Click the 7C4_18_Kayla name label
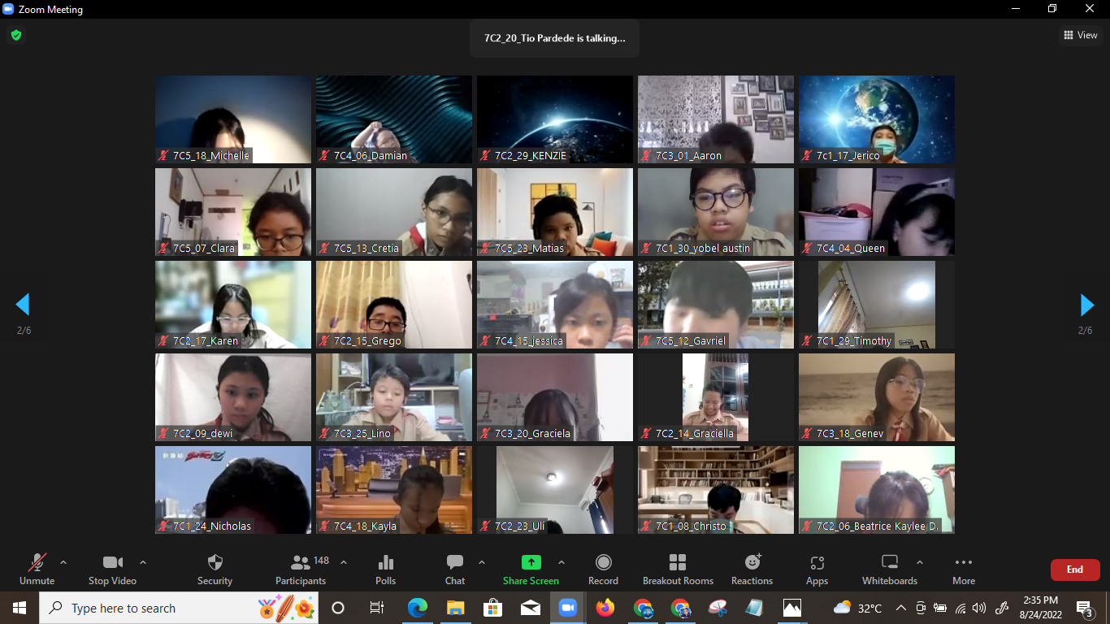This screenshot has width=1110, height=624. [365, 526]
